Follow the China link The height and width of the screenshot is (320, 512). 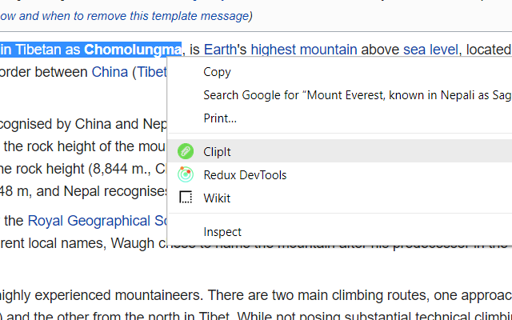click(110, 72)
